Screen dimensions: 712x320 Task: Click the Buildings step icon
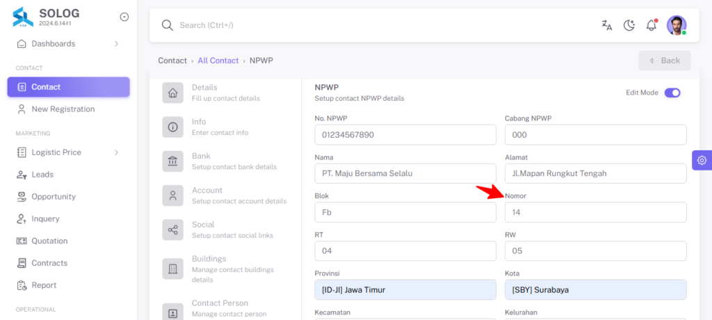pos(173,269)
